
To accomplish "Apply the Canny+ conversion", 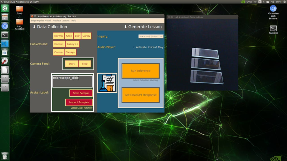I will [x=59, y=44].
